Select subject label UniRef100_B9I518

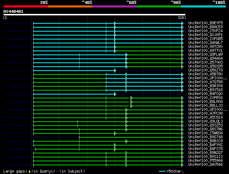(205, 90)
